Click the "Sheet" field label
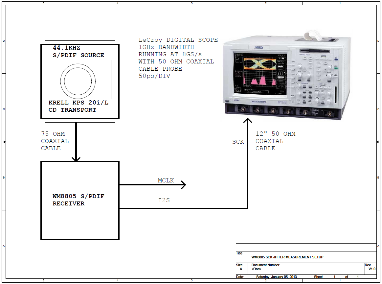Image resolution: width=382 pixels, height=284 pixels. point(318,277)
